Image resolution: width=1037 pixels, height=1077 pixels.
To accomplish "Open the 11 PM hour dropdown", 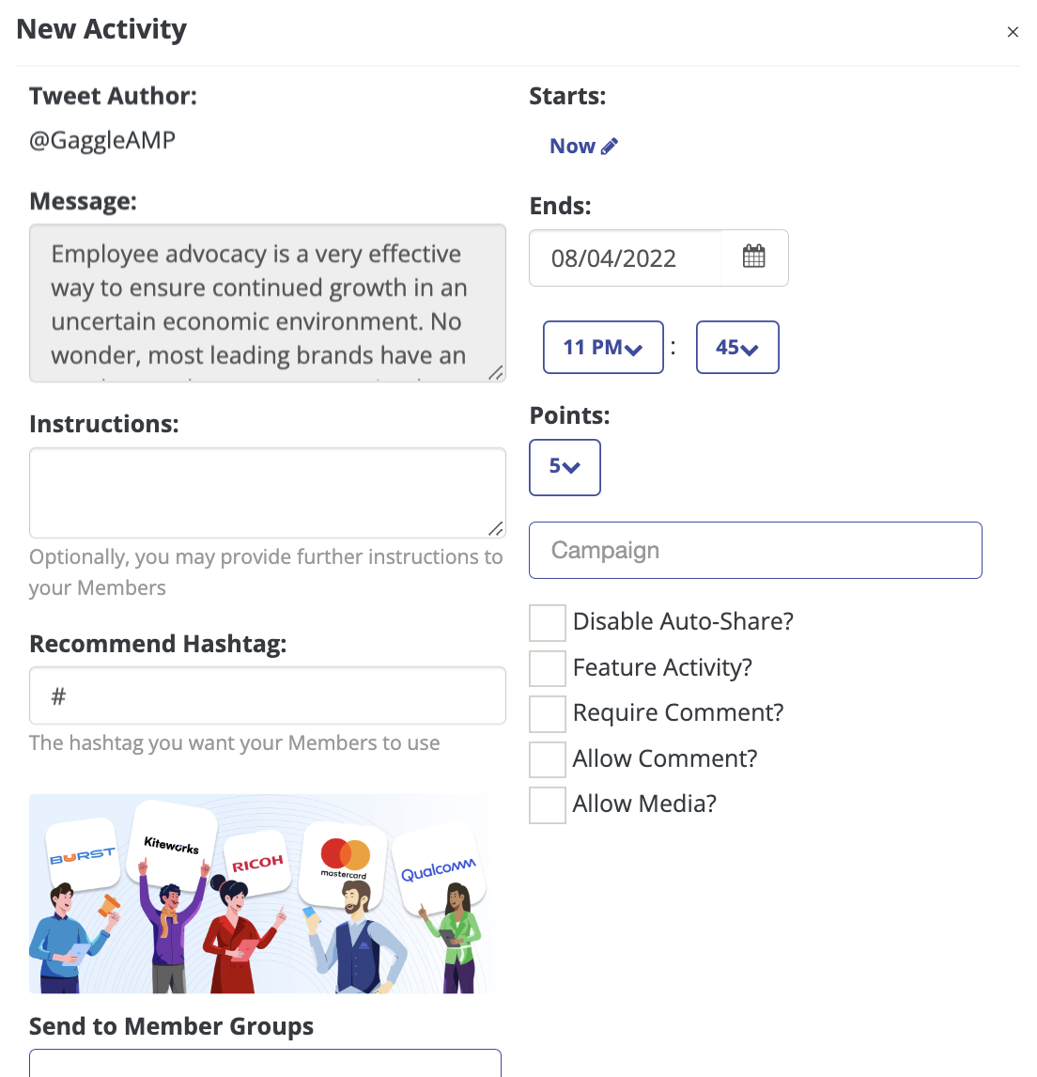I will point(603,348).
